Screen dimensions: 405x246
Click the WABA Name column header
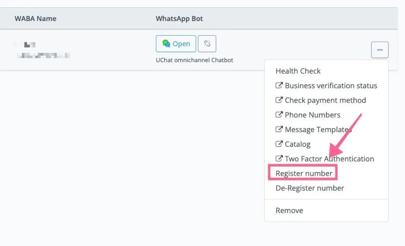(x=35, y=19)
